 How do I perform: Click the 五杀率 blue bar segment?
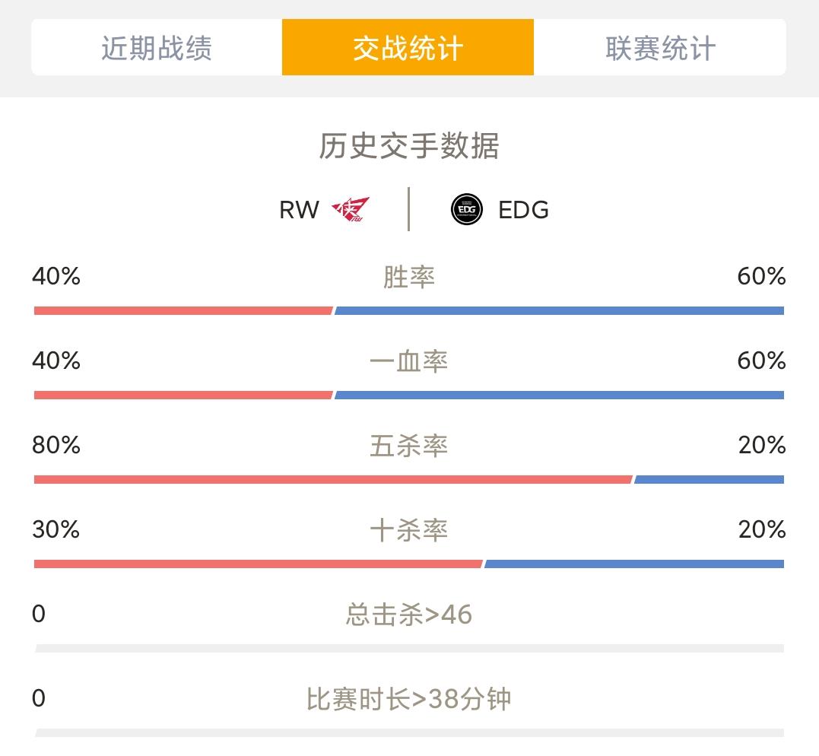[709, 479]
